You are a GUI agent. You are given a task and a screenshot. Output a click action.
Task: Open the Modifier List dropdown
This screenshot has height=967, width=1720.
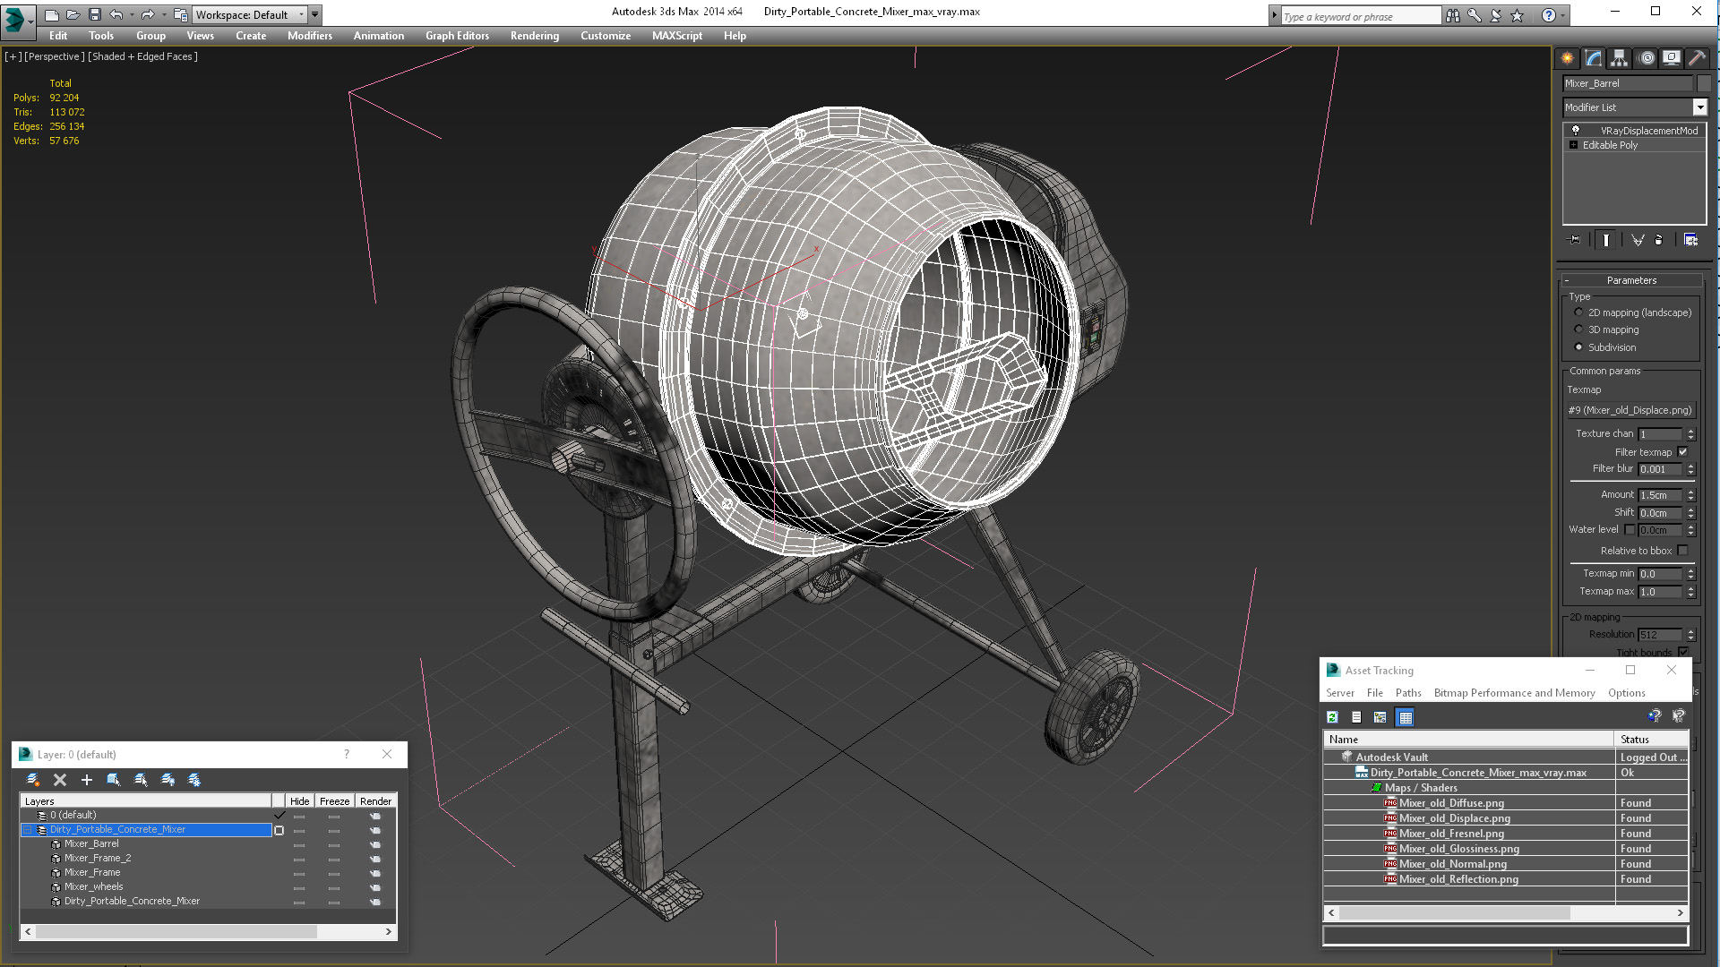pyautogui.click(x=1699, y=107)
